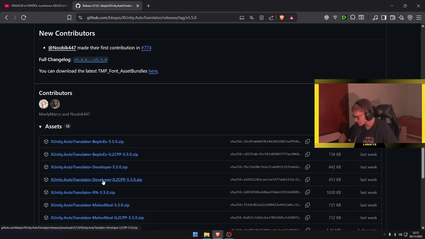Copy sha256 of Developer-5.5.0.zip
Viewport: 425px width, 239px height.
(x=307, y=167)
